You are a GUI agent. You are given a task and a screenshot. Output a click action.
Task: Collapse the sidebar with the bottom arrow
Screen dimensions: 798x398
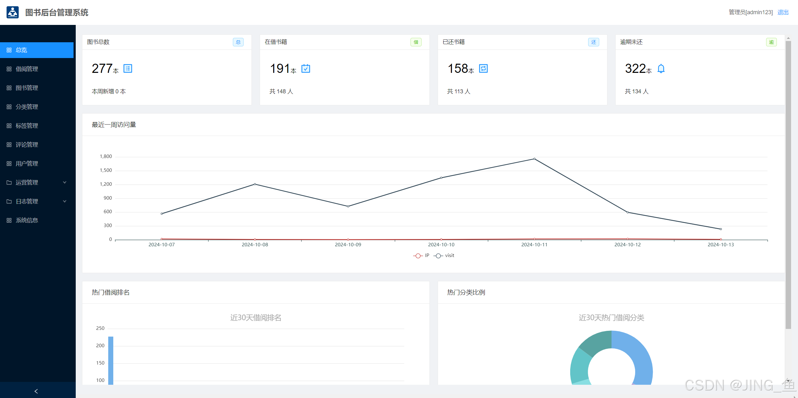pos(36,391)
